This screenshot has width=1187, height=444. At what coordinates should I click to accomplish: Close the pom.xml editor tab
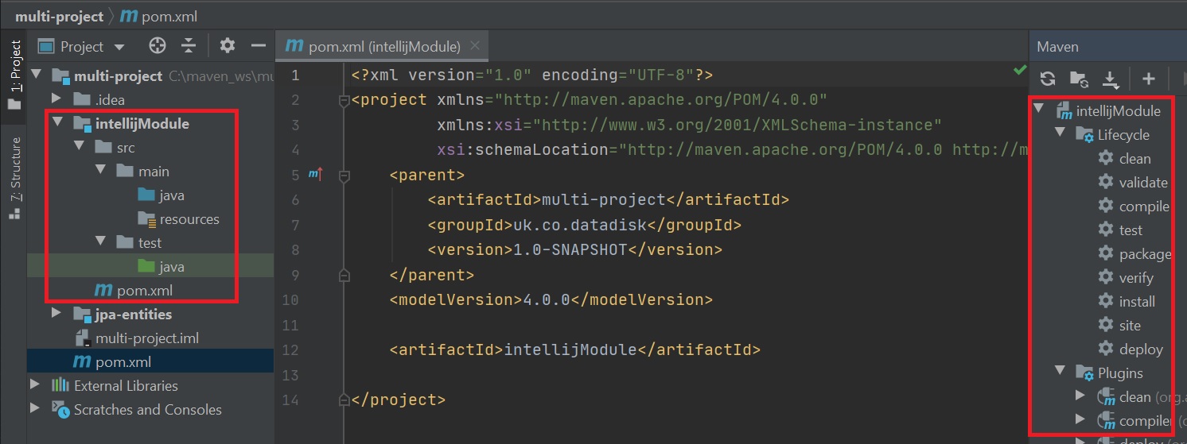[476, 46]
